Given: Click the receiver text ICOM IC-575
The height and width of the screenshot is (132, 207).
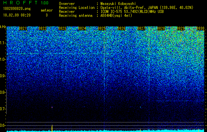Looking at the screenshot, I should click(111, 12).
